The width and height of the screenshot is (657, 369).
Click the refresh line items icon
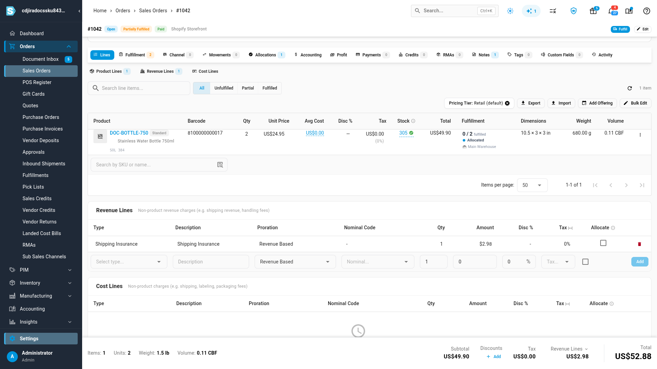click(630, 88)
